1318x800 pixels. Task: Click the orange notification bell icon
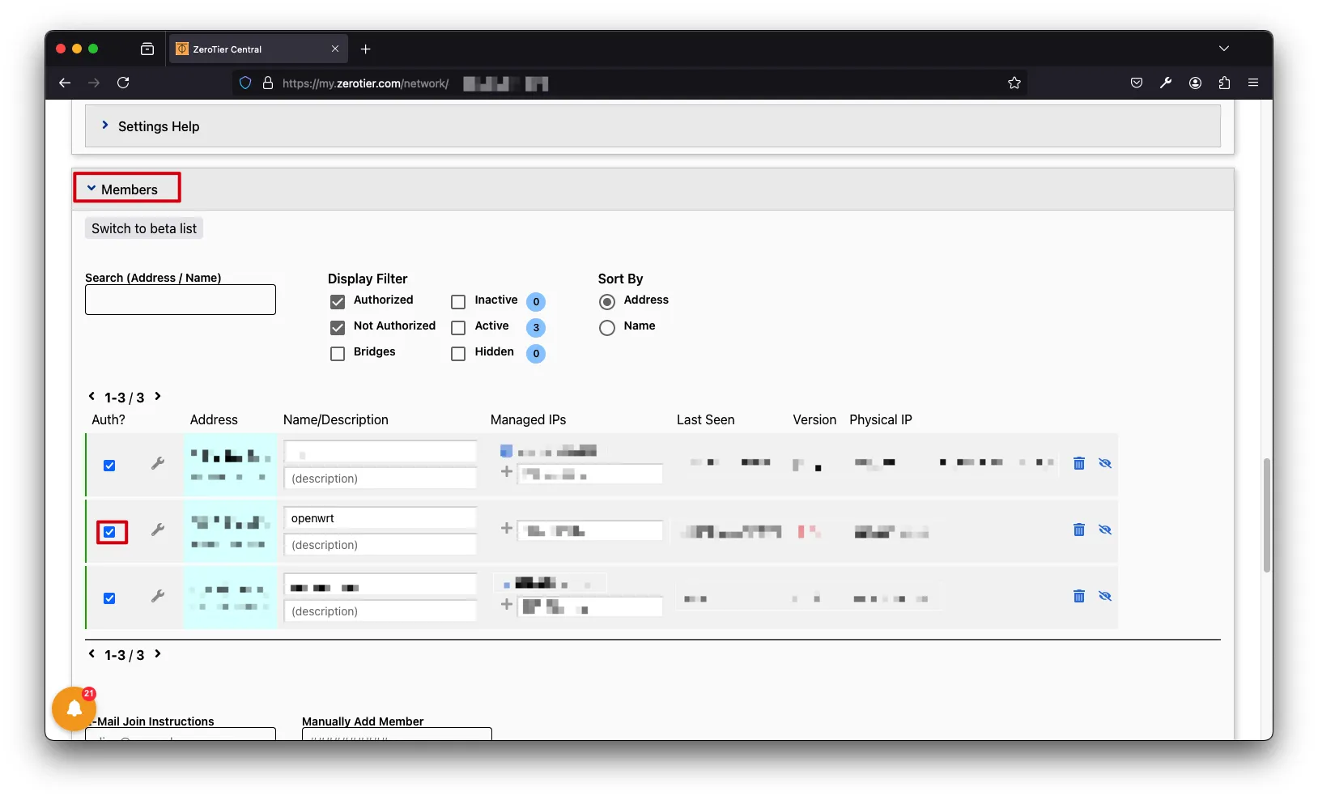pyautogui.click(x=74, y=709)
